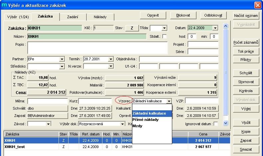Click the Kopie button
Viewport: 263px width, 156px height.
point(246,131)
